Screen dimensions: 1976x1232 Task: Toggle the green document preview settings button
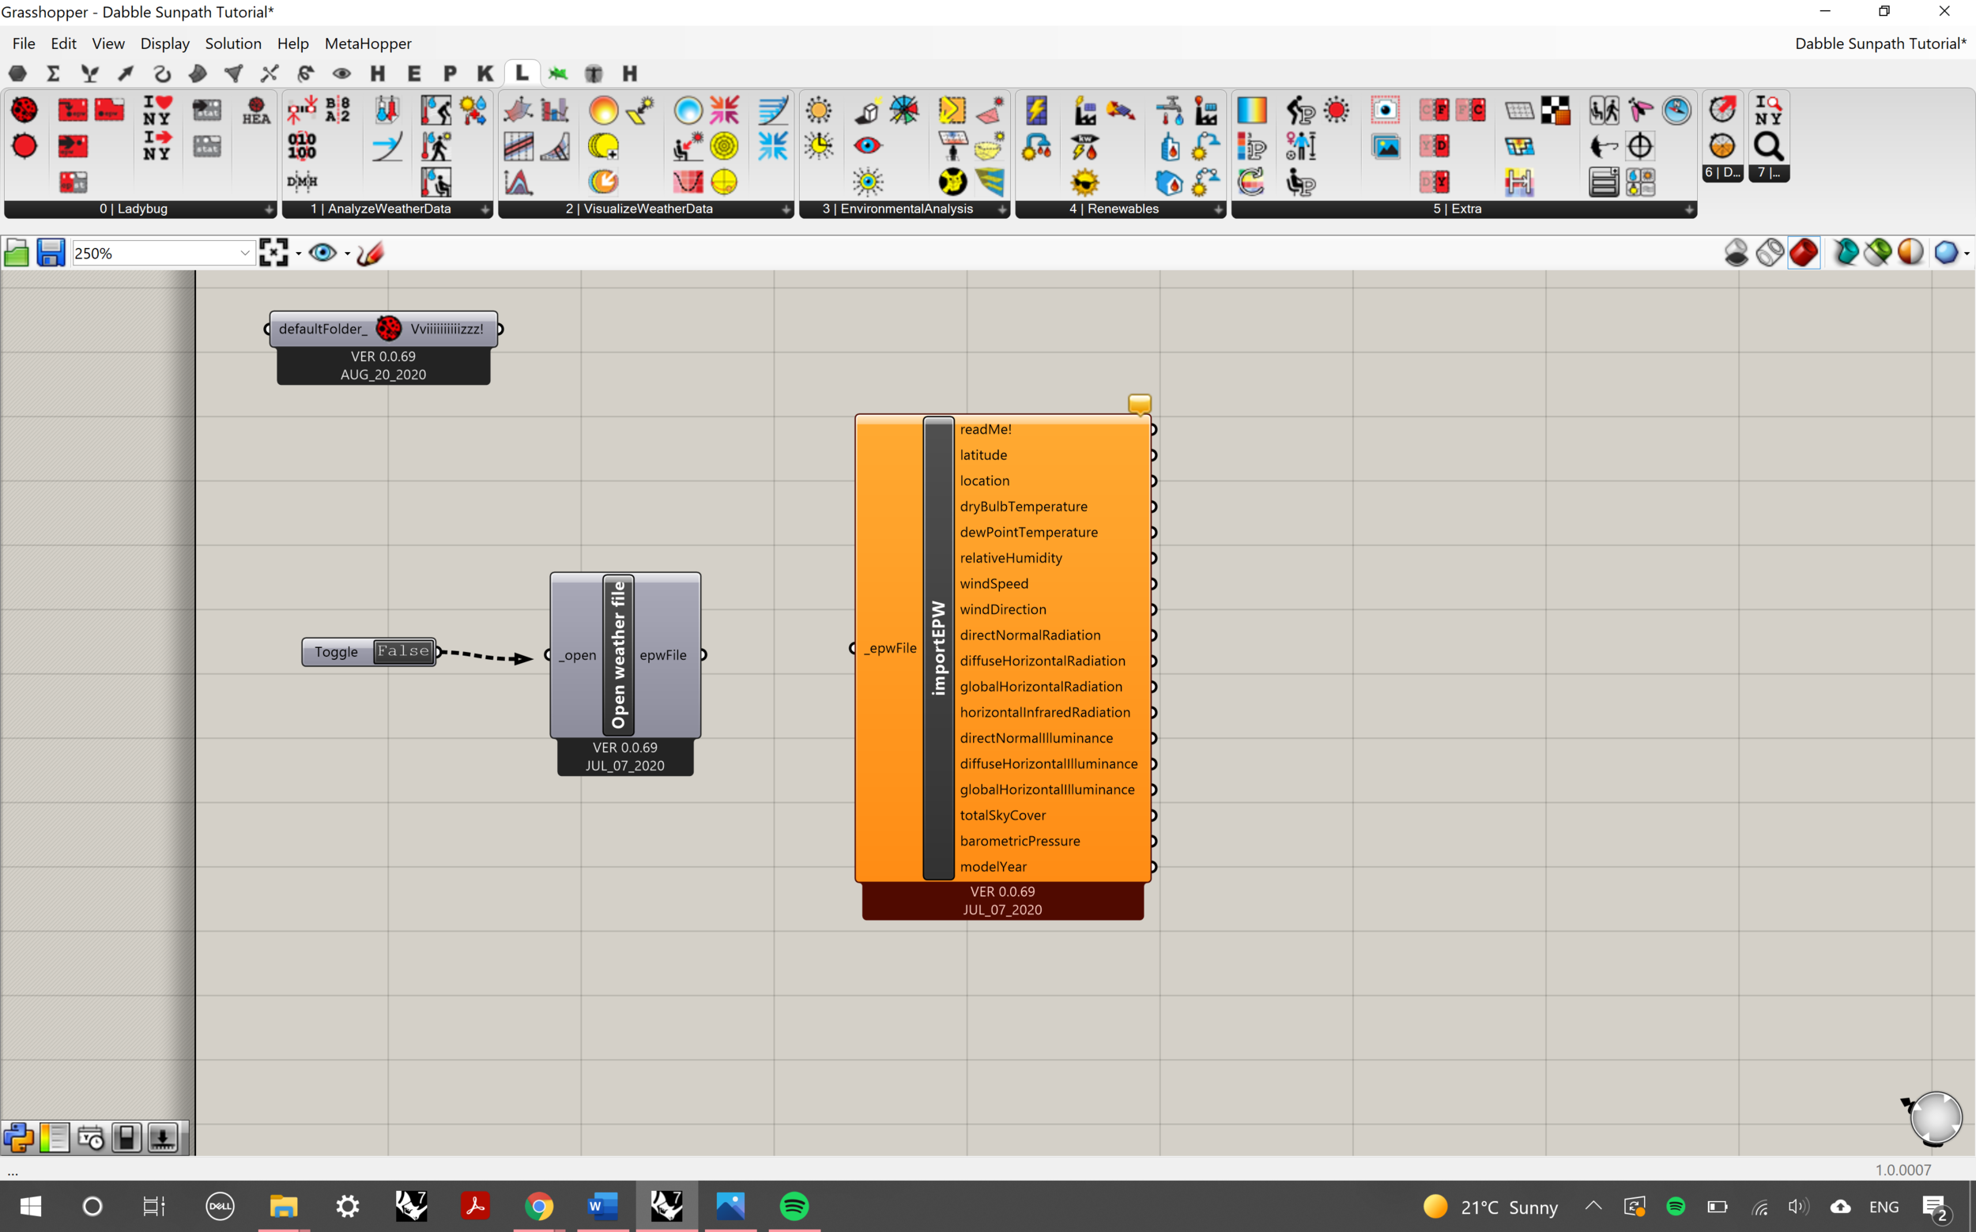[1878, 253]
